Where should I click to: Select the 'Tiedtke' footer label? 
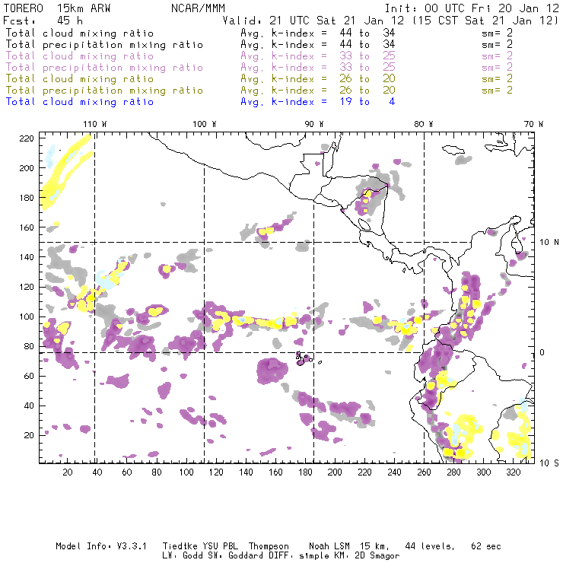(180, 546)
